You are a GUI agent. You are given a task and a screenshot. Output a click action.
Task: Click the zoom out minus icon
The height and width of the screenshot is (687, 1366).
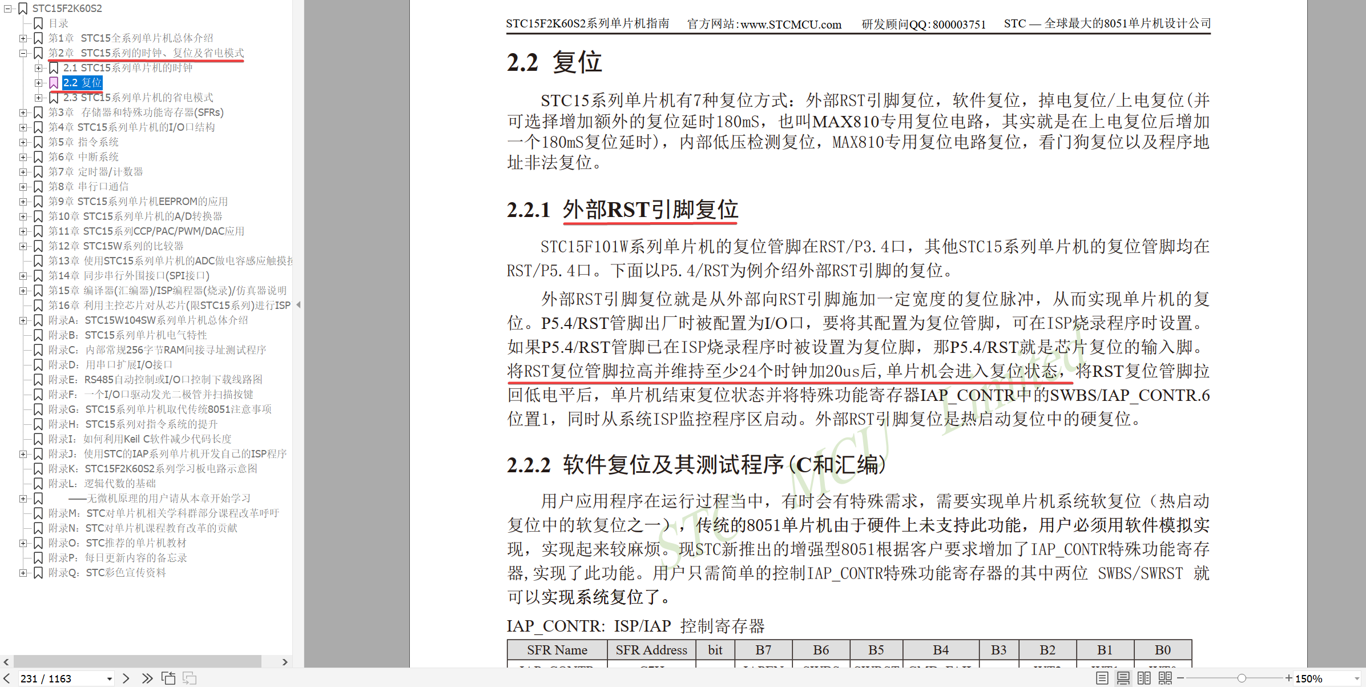point(1180,678)
